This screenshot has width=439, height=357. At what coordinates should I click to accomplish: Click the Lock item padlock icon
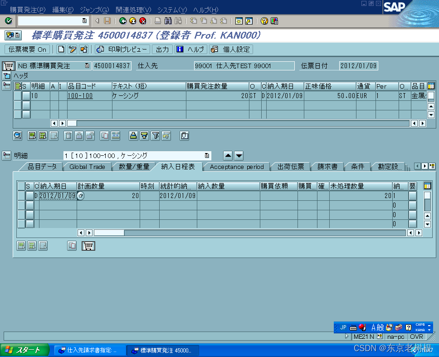[x=79, y=136]
